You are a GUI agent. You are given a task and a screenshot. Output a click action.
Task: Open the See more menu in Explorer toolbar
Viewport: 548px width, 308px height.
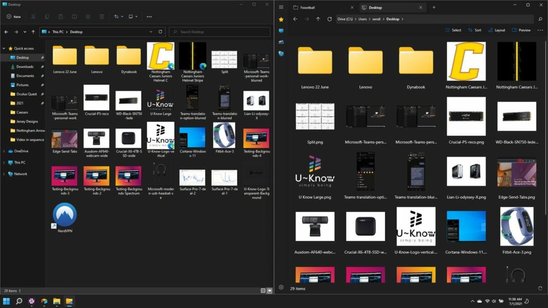[149, 17]
